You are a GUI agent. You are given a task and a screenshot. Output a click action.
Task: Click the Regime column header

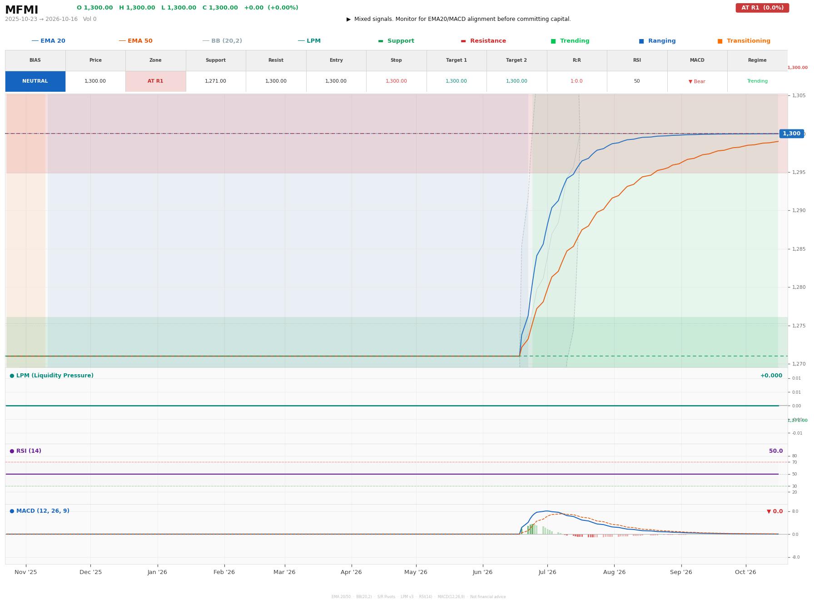pyautogui.click(x=757, y=60)
